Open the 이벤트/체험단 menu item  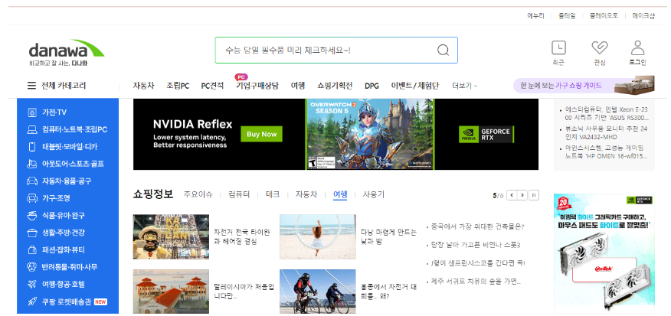(414, 86)
